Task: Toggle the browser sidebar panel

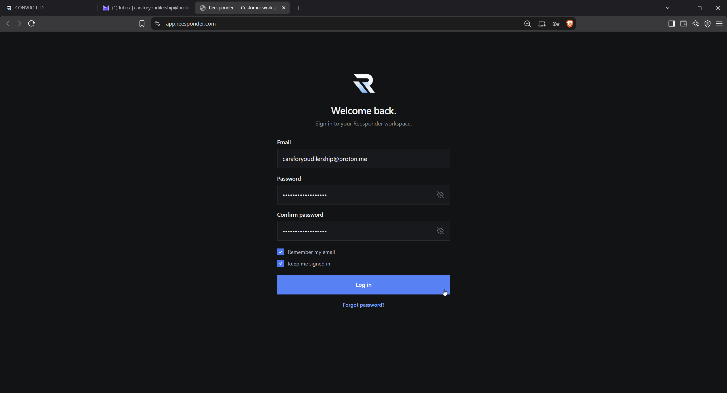Action: point(672,24)
